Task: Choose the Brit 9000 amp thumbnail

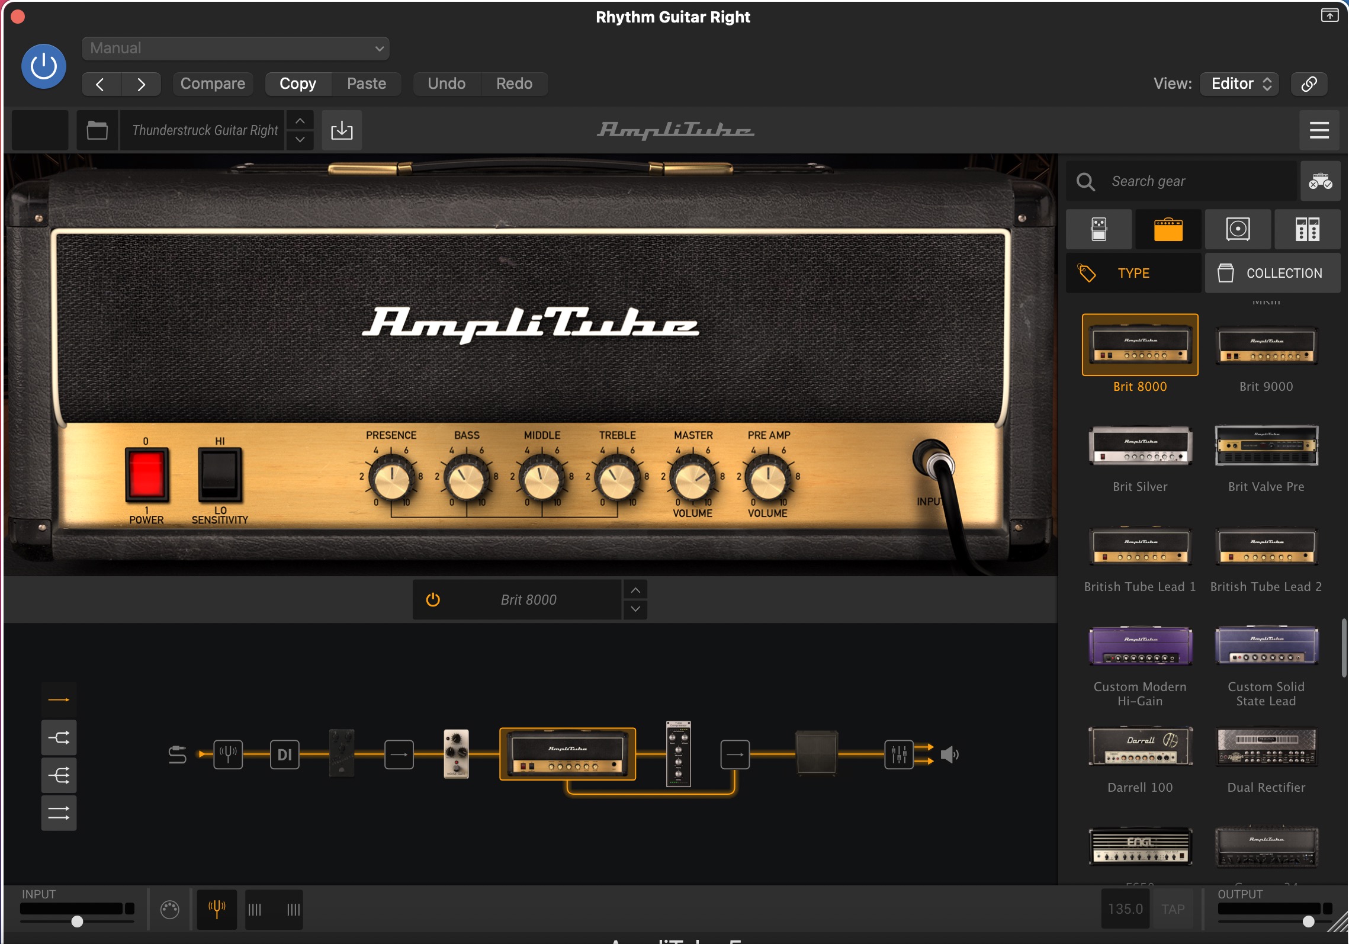Action: click(x=1266, y=345)
